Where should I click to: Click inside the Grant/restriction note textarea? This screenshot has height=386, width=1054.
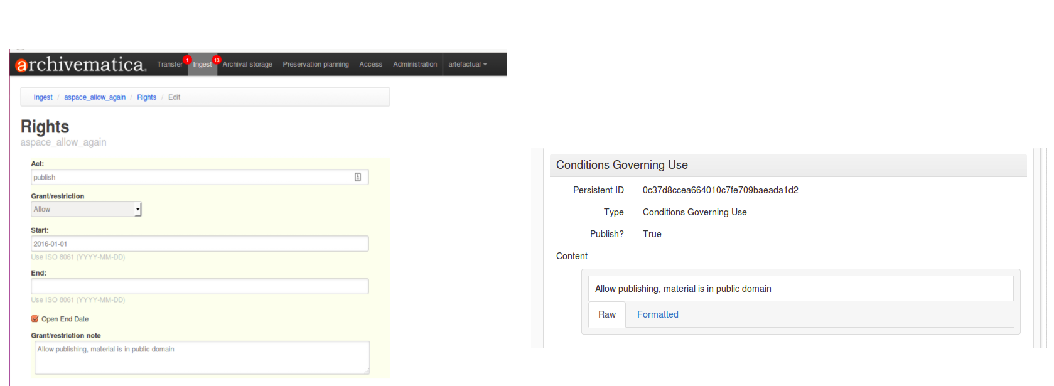202,358
